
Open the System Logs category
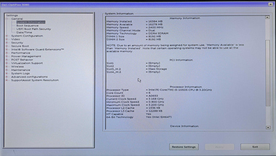(20, 74)
